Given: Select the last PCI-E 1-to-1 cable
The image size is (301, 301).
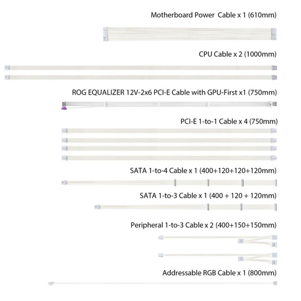Looking at the screenshot, I should pyautogui.click(x=169, y=158).
